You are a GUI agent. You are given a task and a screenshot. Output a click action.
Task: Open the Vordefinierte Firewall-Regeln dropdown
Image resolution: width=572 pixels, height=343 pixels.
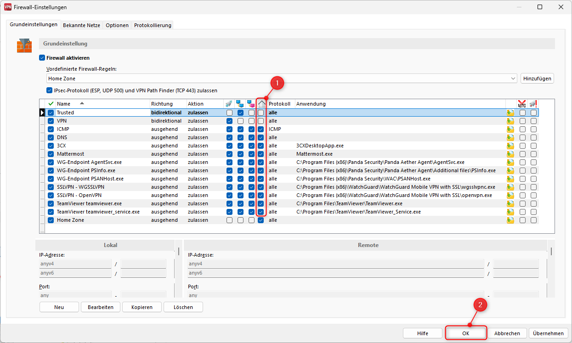(513, 79)
